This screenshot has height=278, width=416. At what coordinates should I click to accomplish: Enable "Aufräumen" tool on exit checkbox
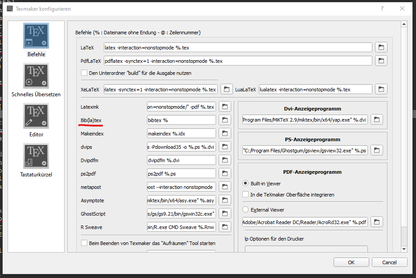pyautogui.click(x=84, y=243)
